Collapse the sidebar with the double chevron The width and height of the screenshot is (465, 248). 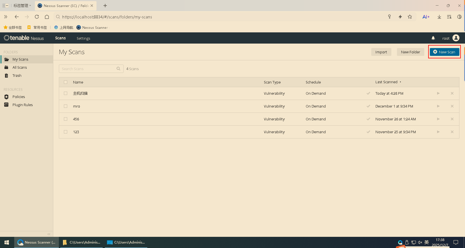pyautogui.click(x=49, y=234)
